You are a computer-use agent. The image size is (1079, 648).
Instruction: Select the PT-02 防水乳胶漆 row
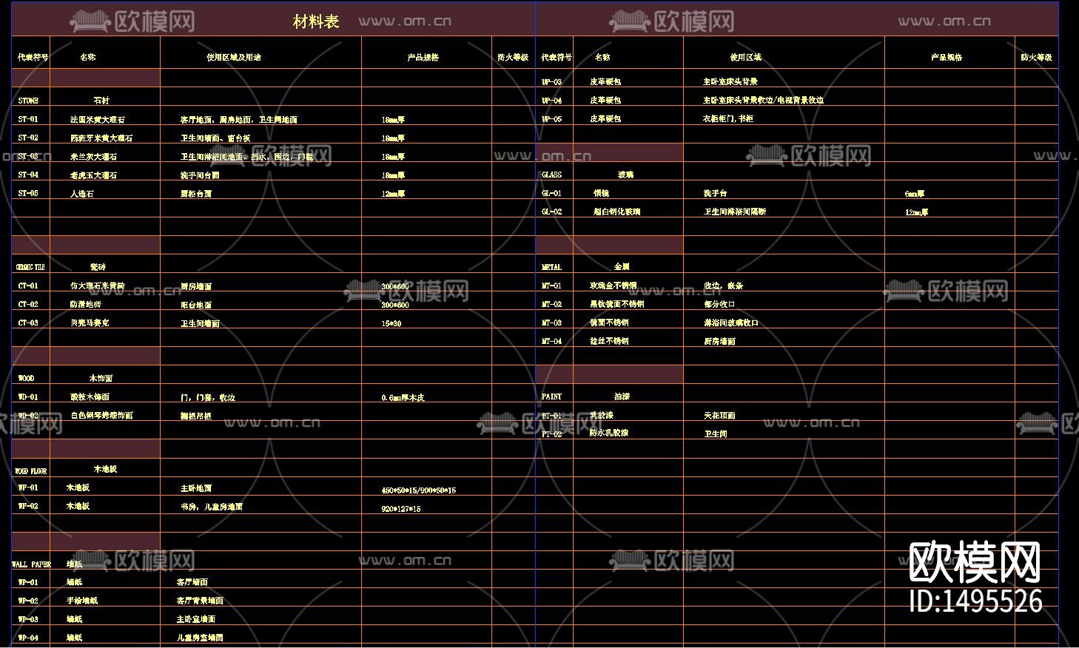point(607,434)
